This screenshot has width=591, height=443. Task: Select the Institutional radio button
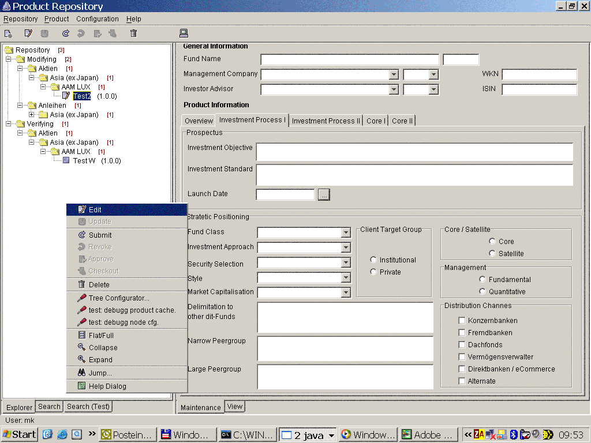[373, 260]
